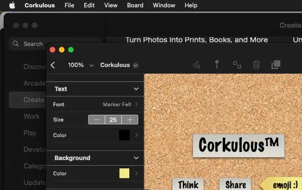Open the Corkulous board title dropdown

click(x=119, y=65)
